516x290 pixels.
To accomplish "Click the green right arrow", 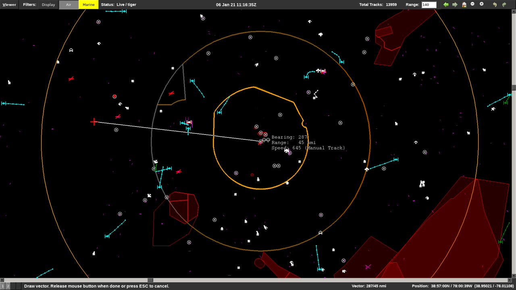I will 455,4.
